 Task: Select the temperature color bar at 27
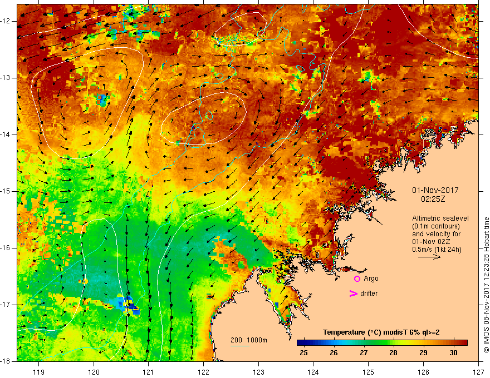364,343
